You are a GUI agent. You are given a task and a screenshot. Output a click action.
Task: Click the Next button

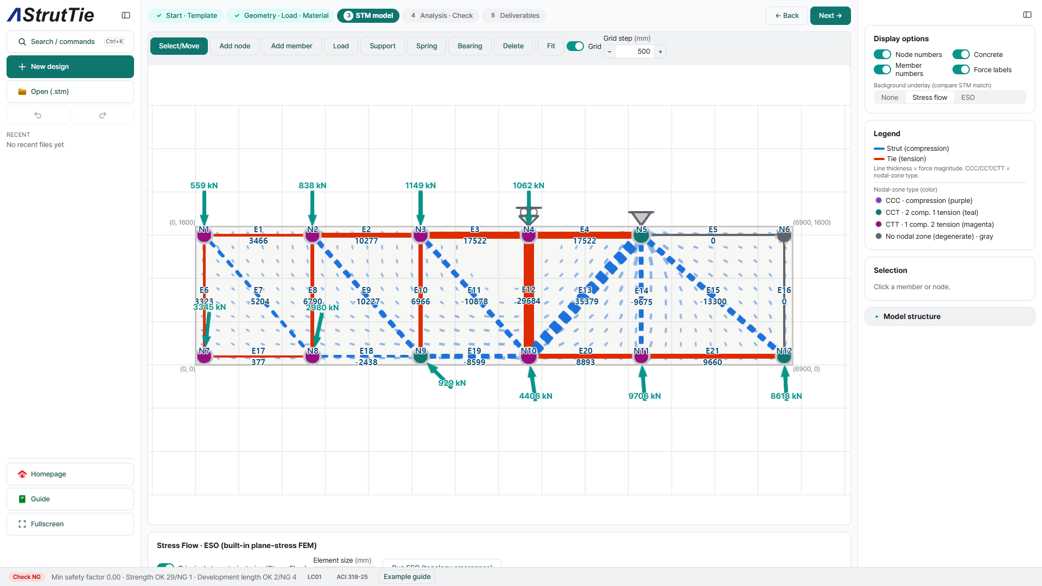coord(830,16)
